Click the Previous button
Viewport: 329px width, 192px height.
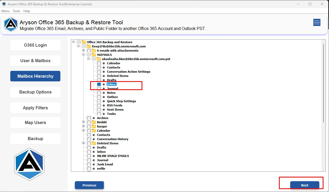pos(89,185)
